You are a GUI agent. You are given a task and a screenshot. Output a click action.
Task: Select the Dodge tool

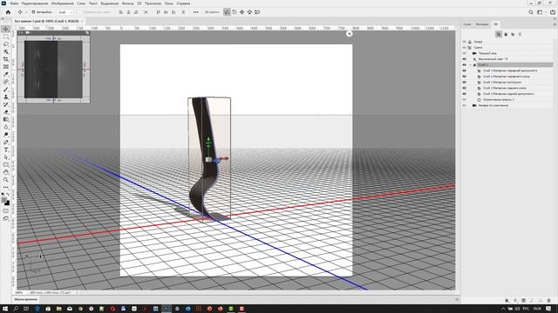6,135
